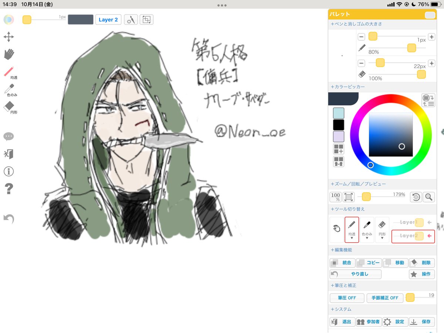
Task: Click the コピー copy layer button
Action: coord(369,263)
